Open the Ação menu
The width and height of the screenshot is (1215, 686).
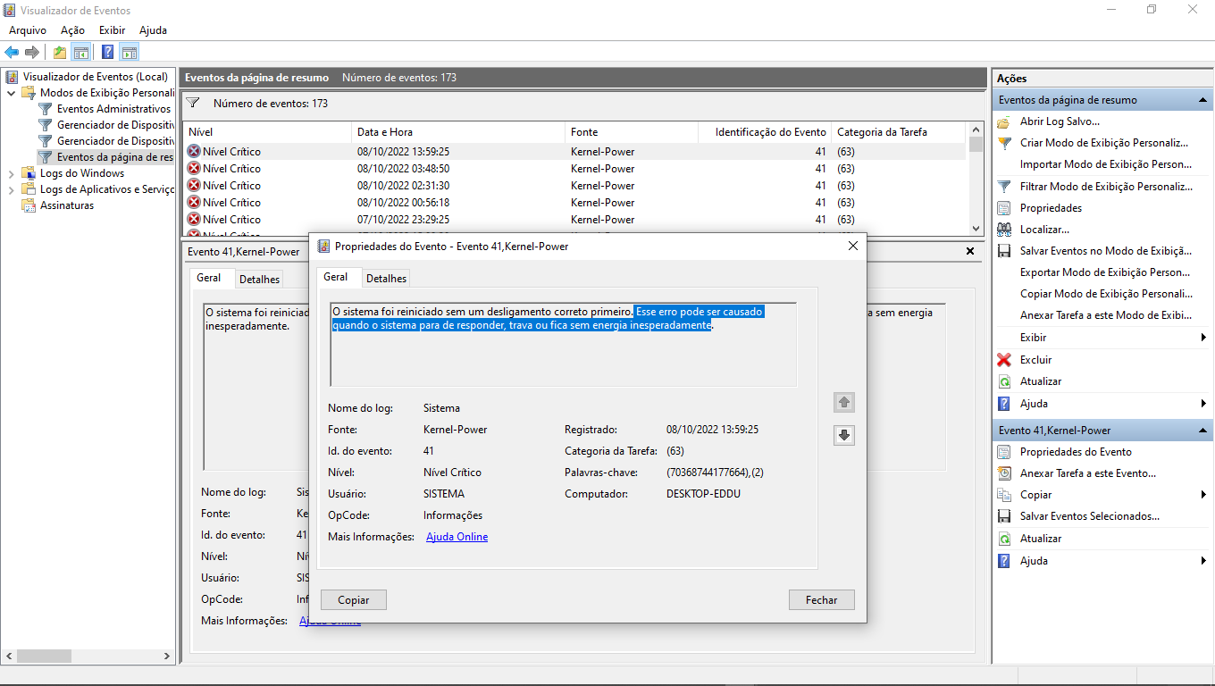tap(72, 30)
